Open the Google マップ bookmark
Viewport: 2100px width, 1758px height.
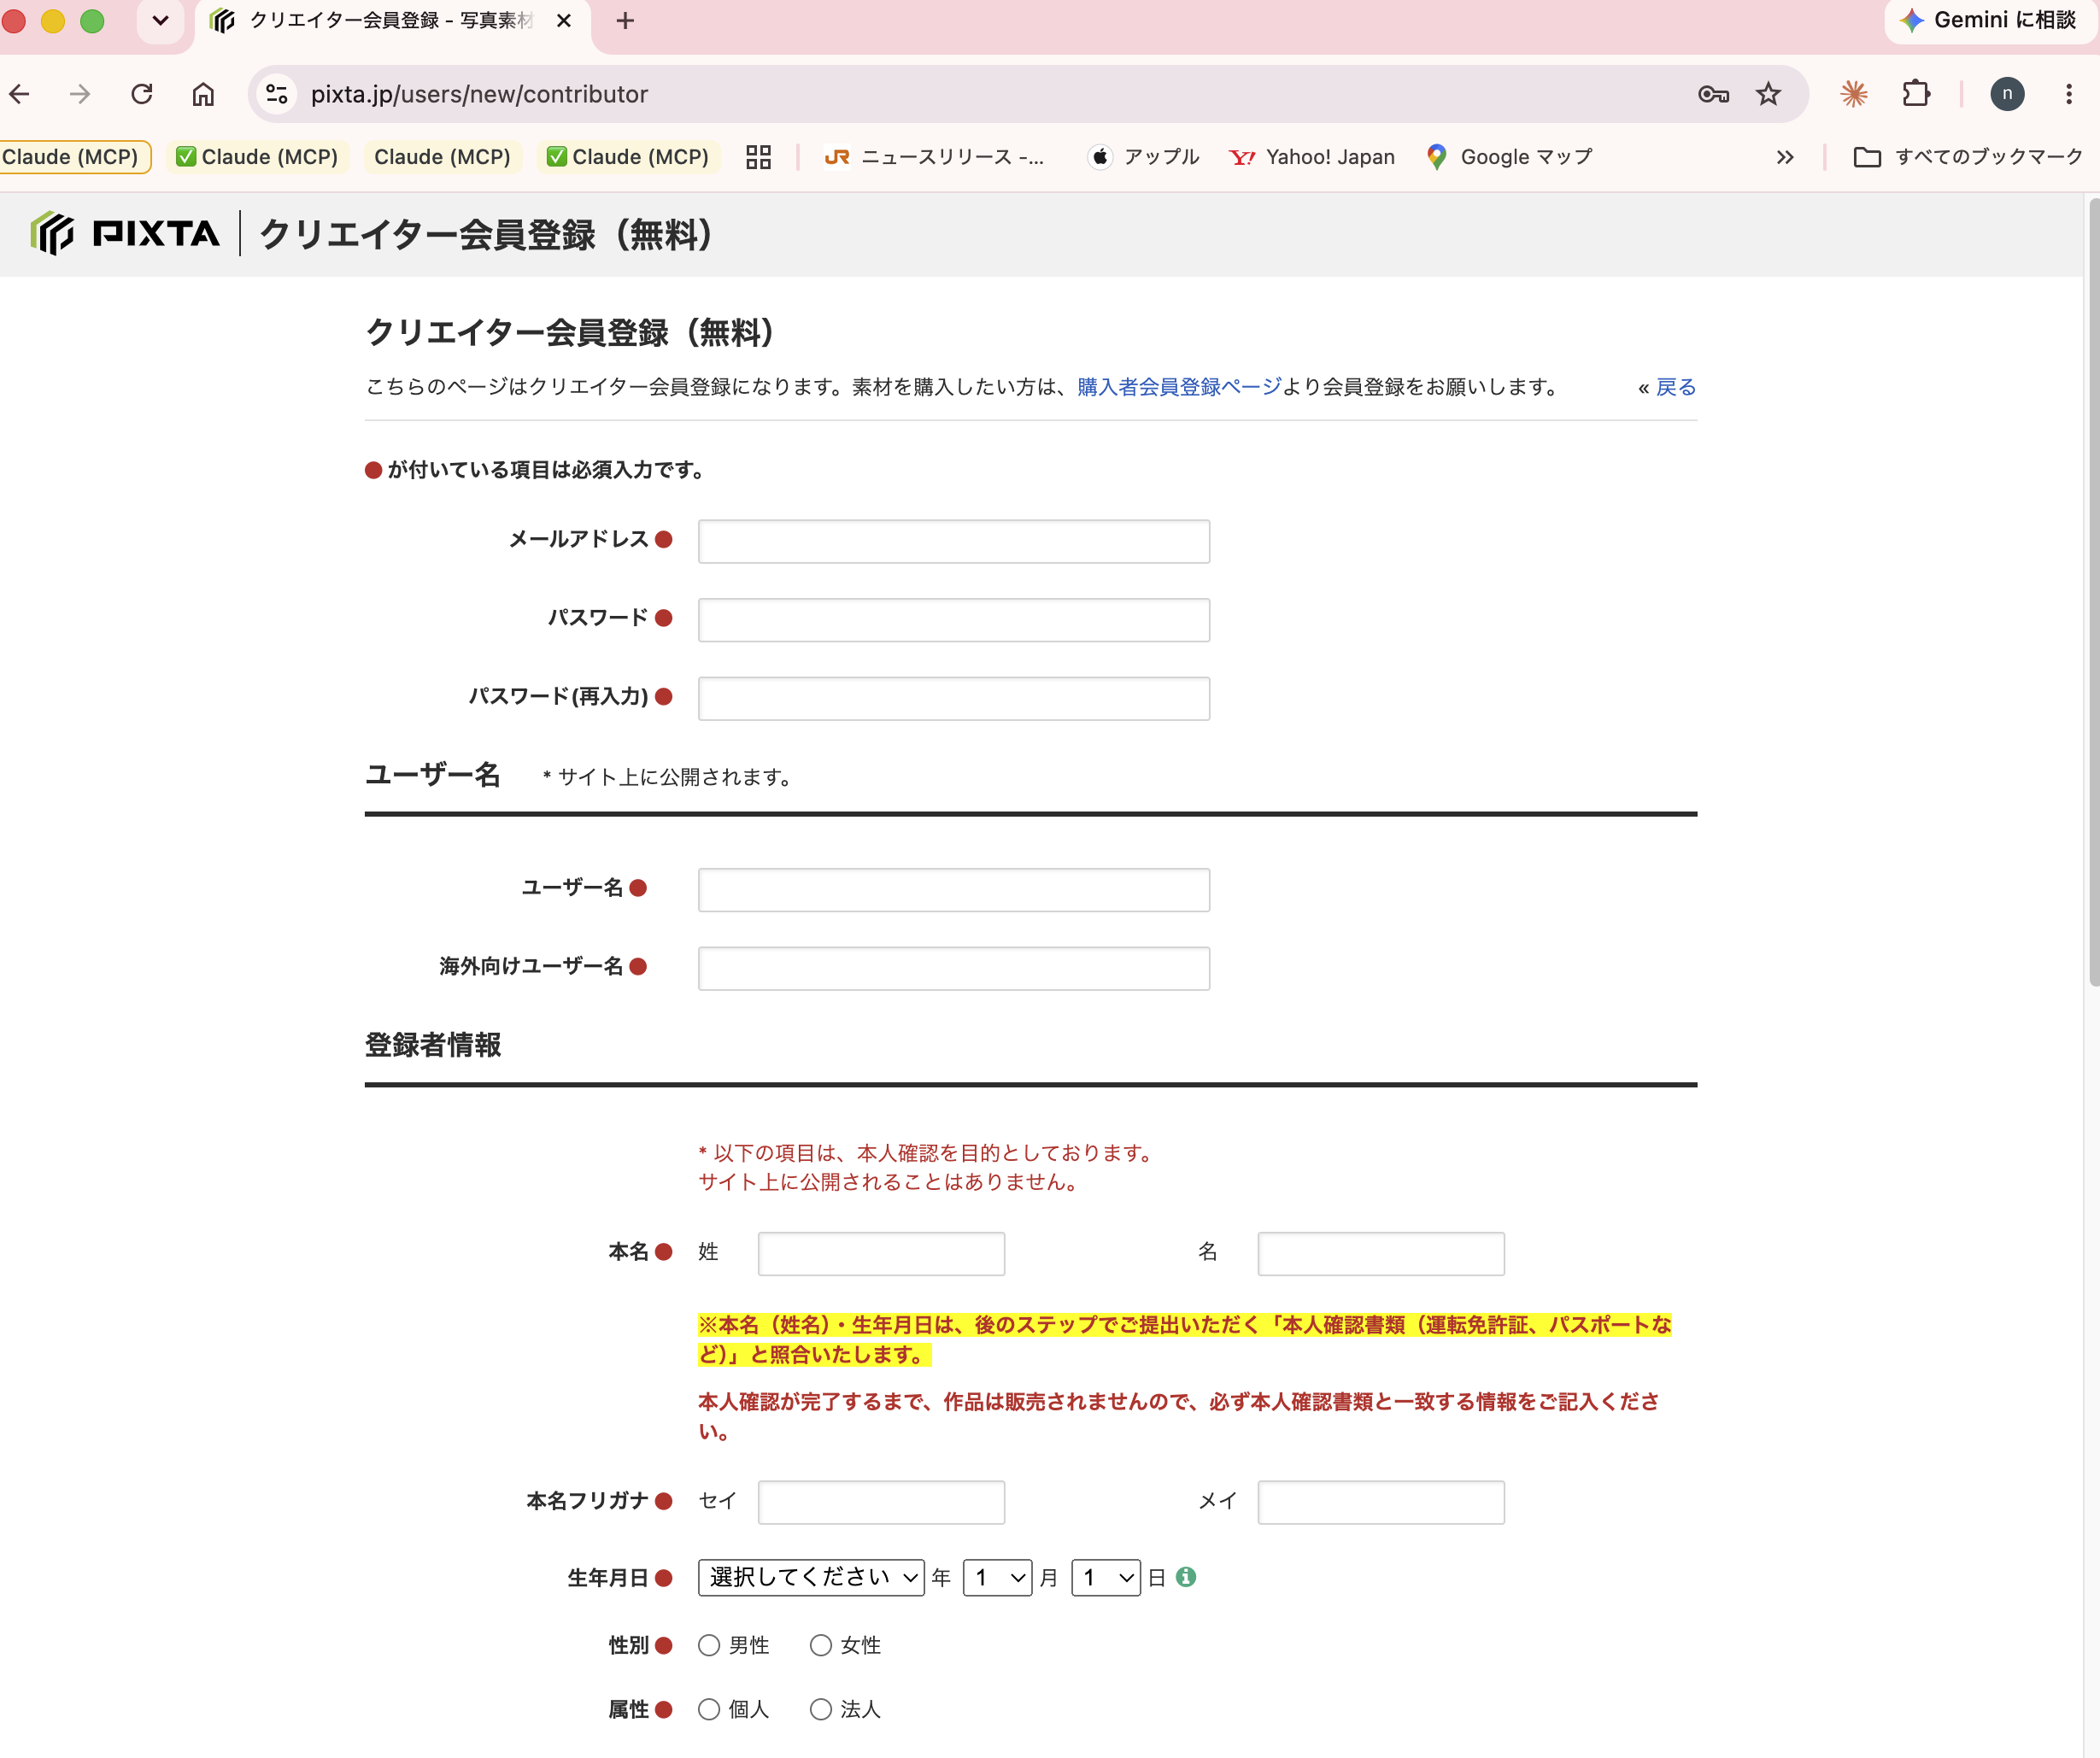[x=1509, y=157]
